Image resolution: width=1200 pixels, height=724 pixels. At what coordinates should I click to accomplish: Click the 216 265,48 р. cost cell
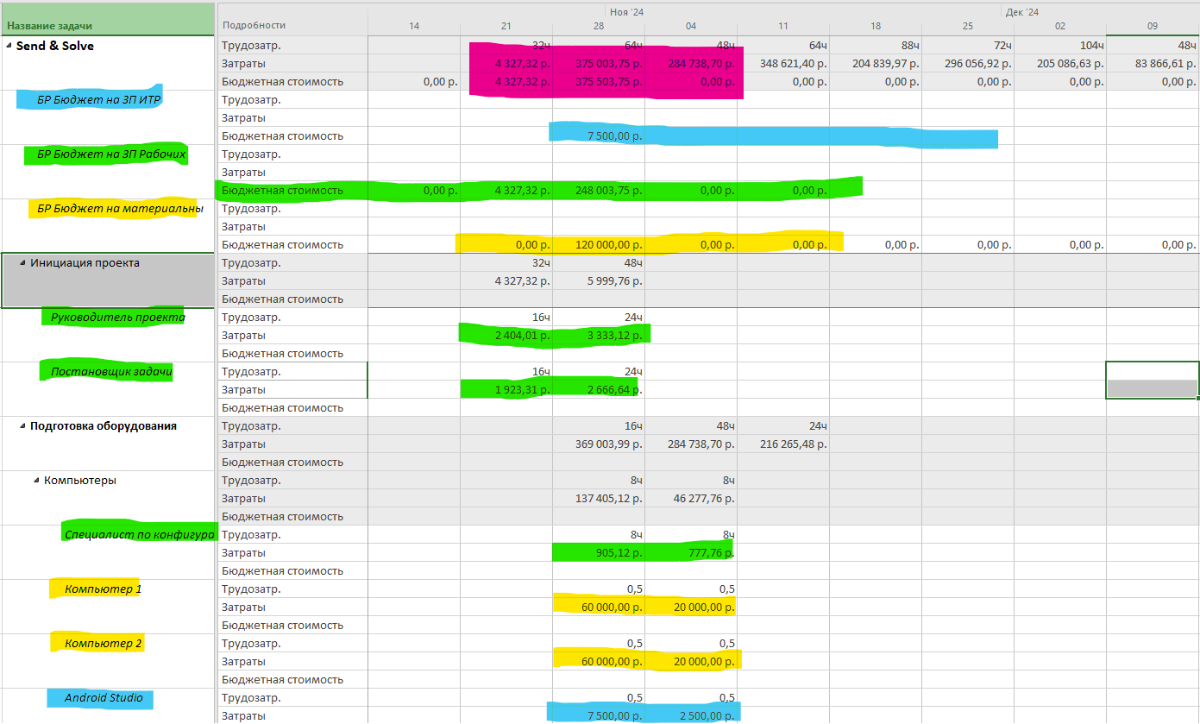click(x=783, y=444)
